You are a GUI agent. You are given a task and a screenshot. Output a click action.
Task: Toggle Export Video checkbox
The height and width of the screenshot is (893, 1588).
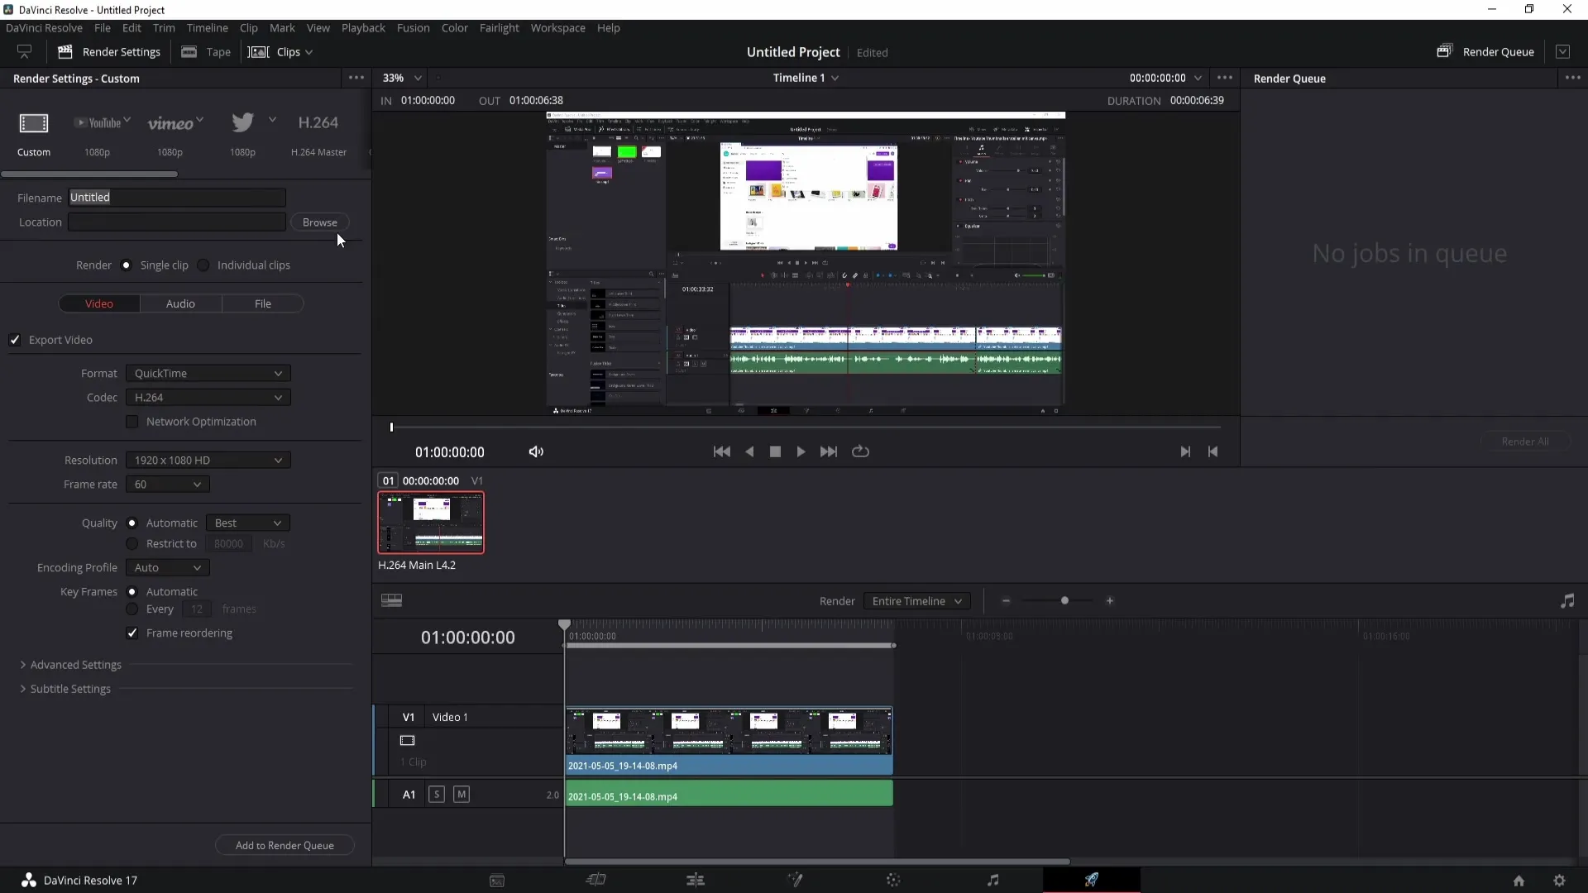15,338
